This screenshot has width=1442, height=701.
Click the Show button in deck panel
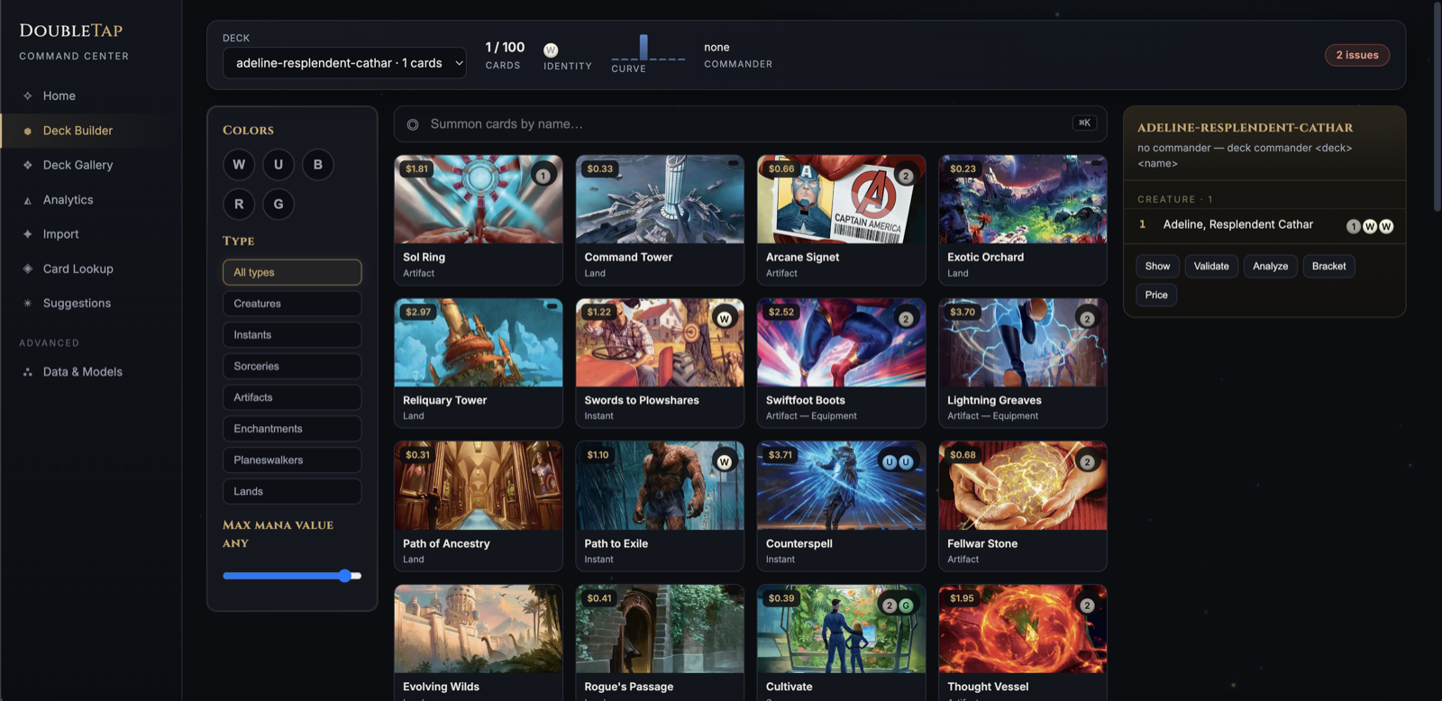click(1157, 266)
